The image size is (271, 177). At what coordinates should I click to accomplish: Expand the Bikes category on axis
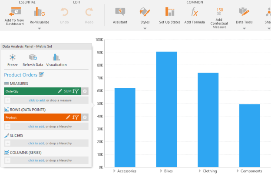point(162,171)
